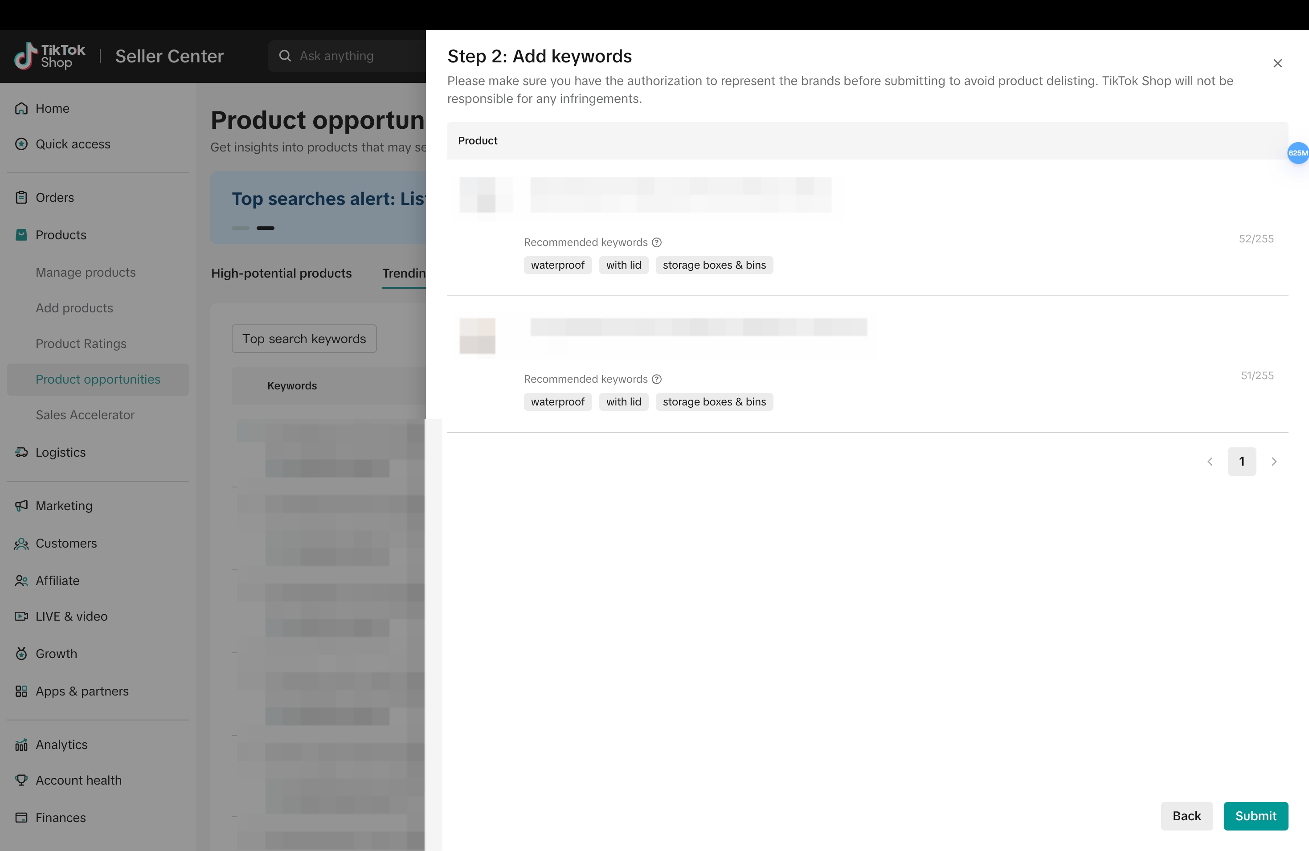Click the second banner carousel indicator
This screenshot has height=851, width=1309.
click(x=265, y=228)
